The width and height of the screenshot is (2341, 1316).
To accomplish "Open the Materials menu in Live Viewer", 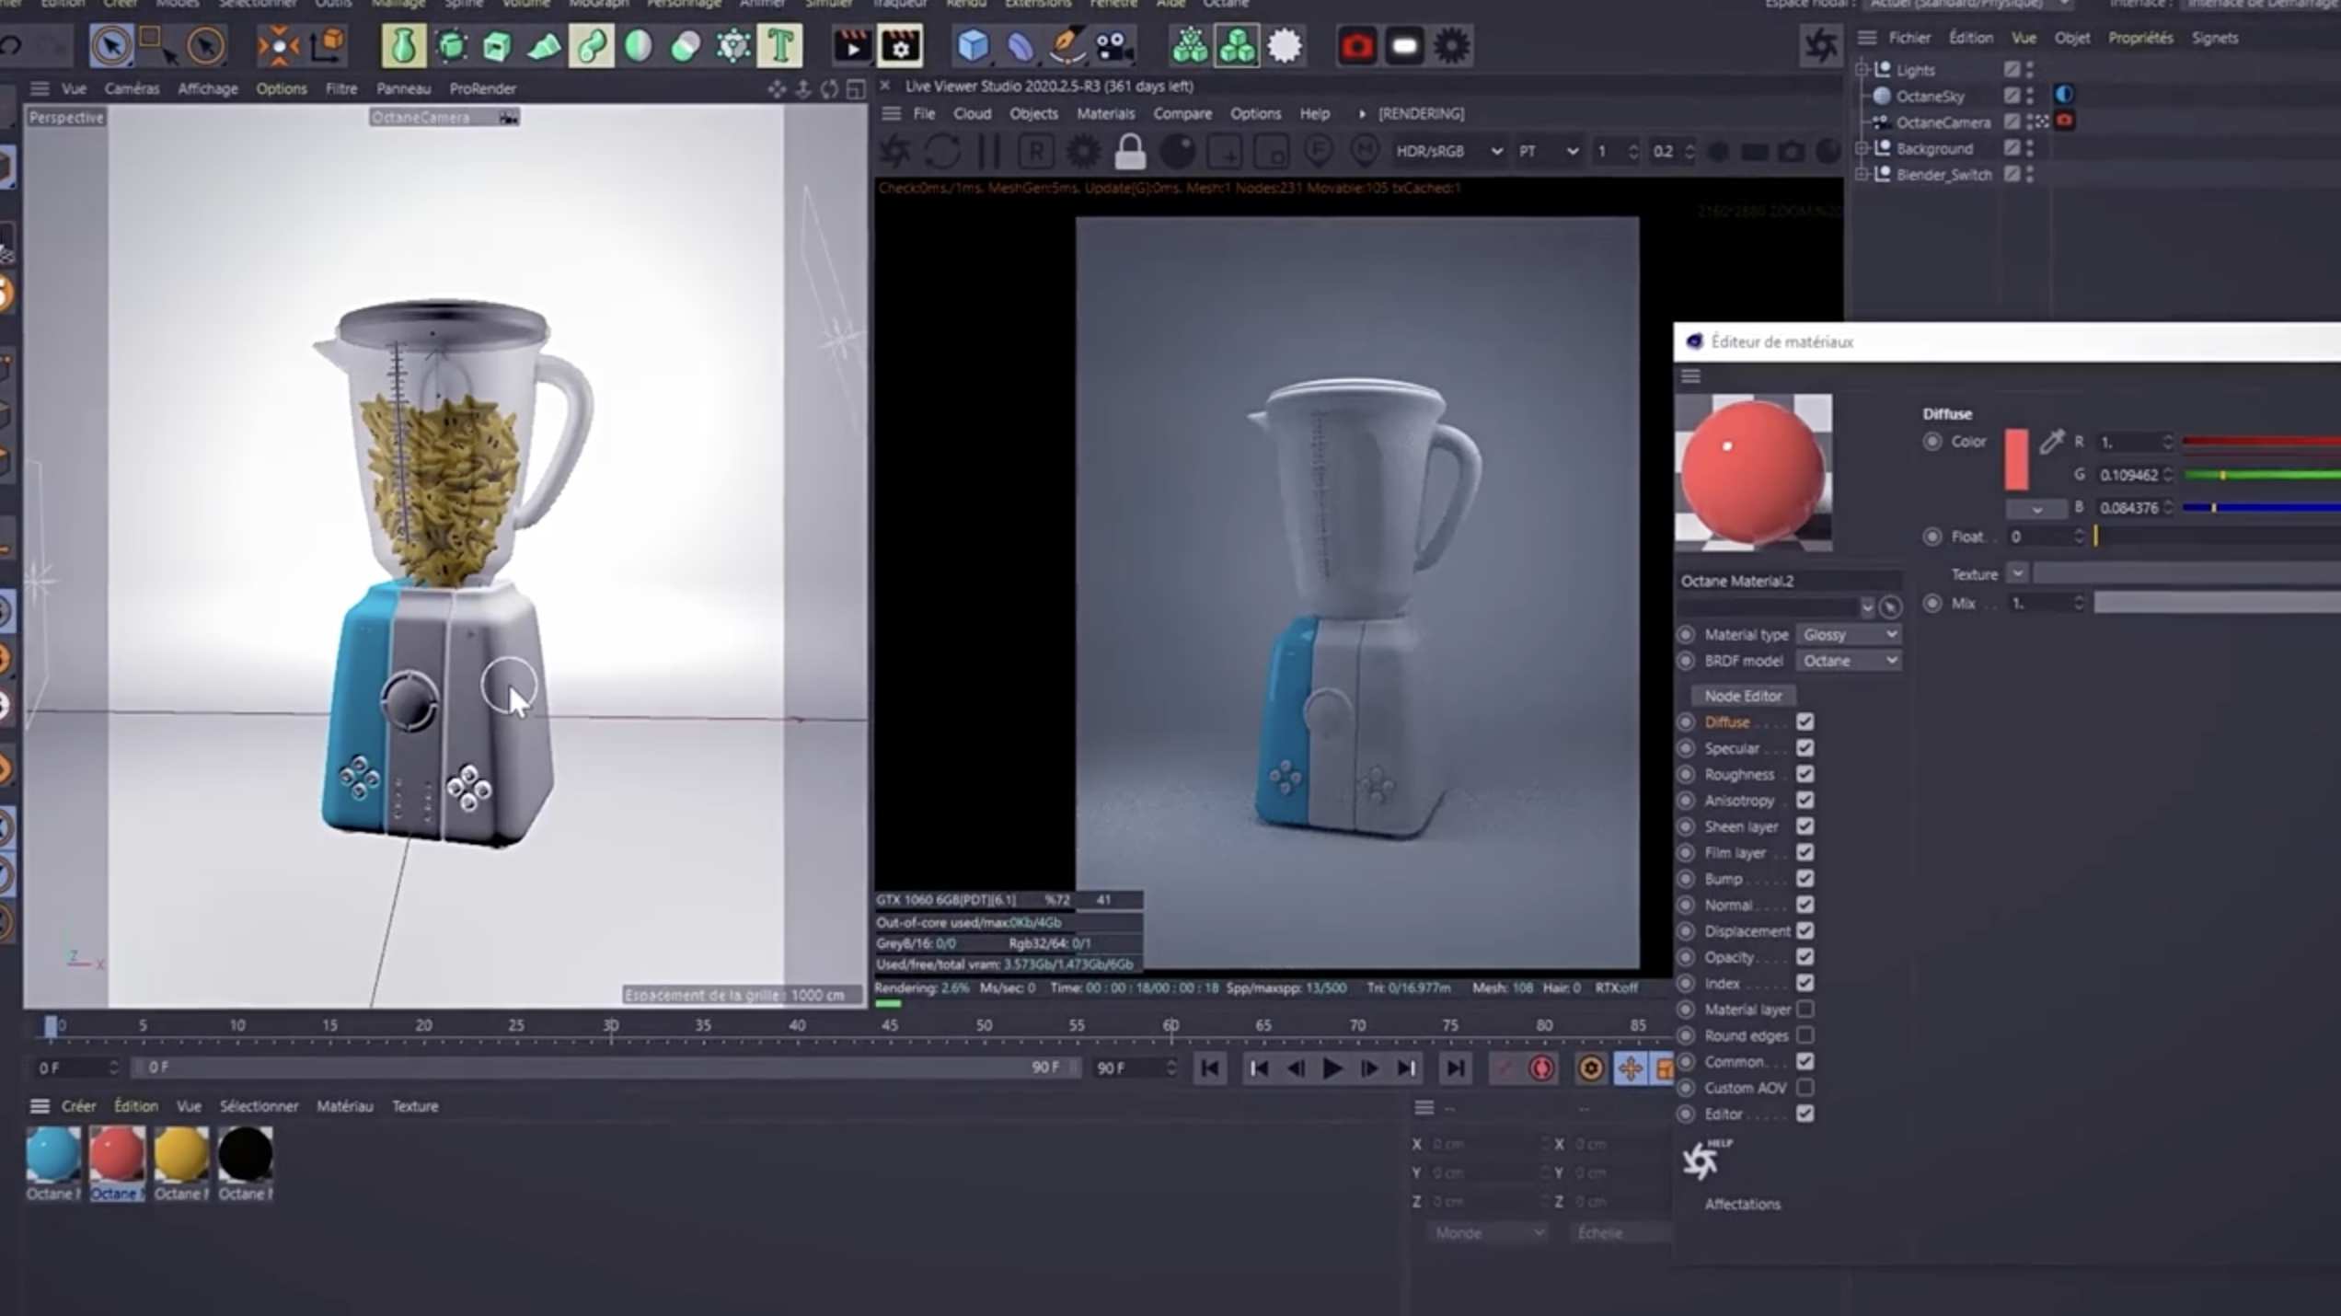I will (1105, 113).
